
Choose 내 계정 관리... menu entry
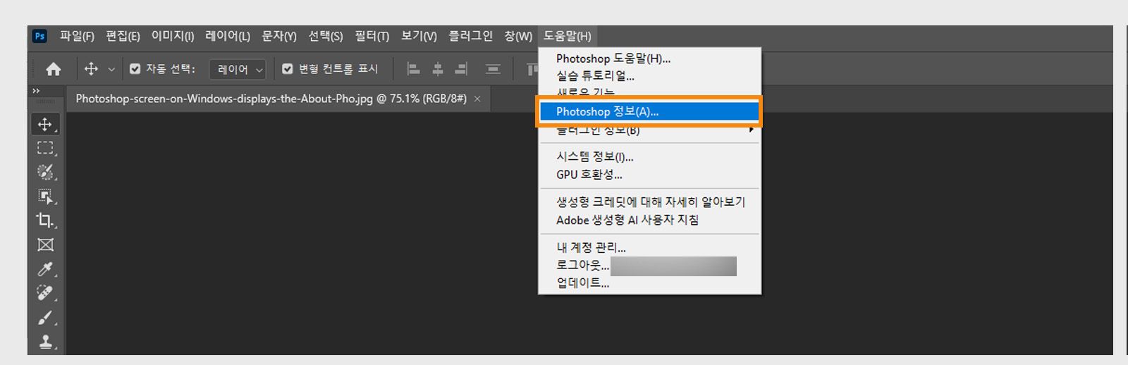coord(649,247)
